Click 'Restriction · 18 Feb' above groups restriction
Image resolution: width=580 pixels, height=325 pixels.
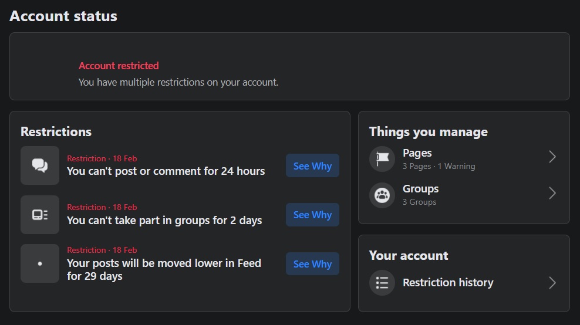pyautogui.click(x=102, y=208)
